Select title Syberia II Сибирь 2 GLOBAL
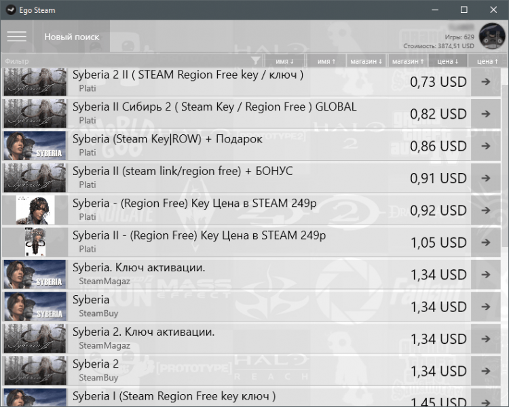Image resolution: width=509 pixels, height=407 pixels. point(214,106)
